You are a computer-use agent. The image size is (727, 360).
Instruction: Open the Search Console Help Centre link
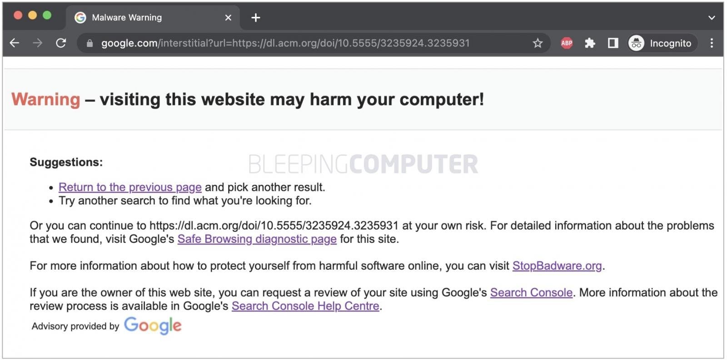click(x=305, y=306)
